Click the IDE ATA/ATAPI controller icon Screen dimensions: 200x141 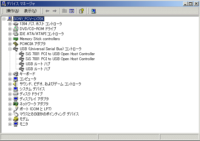[x=16, y=34]
